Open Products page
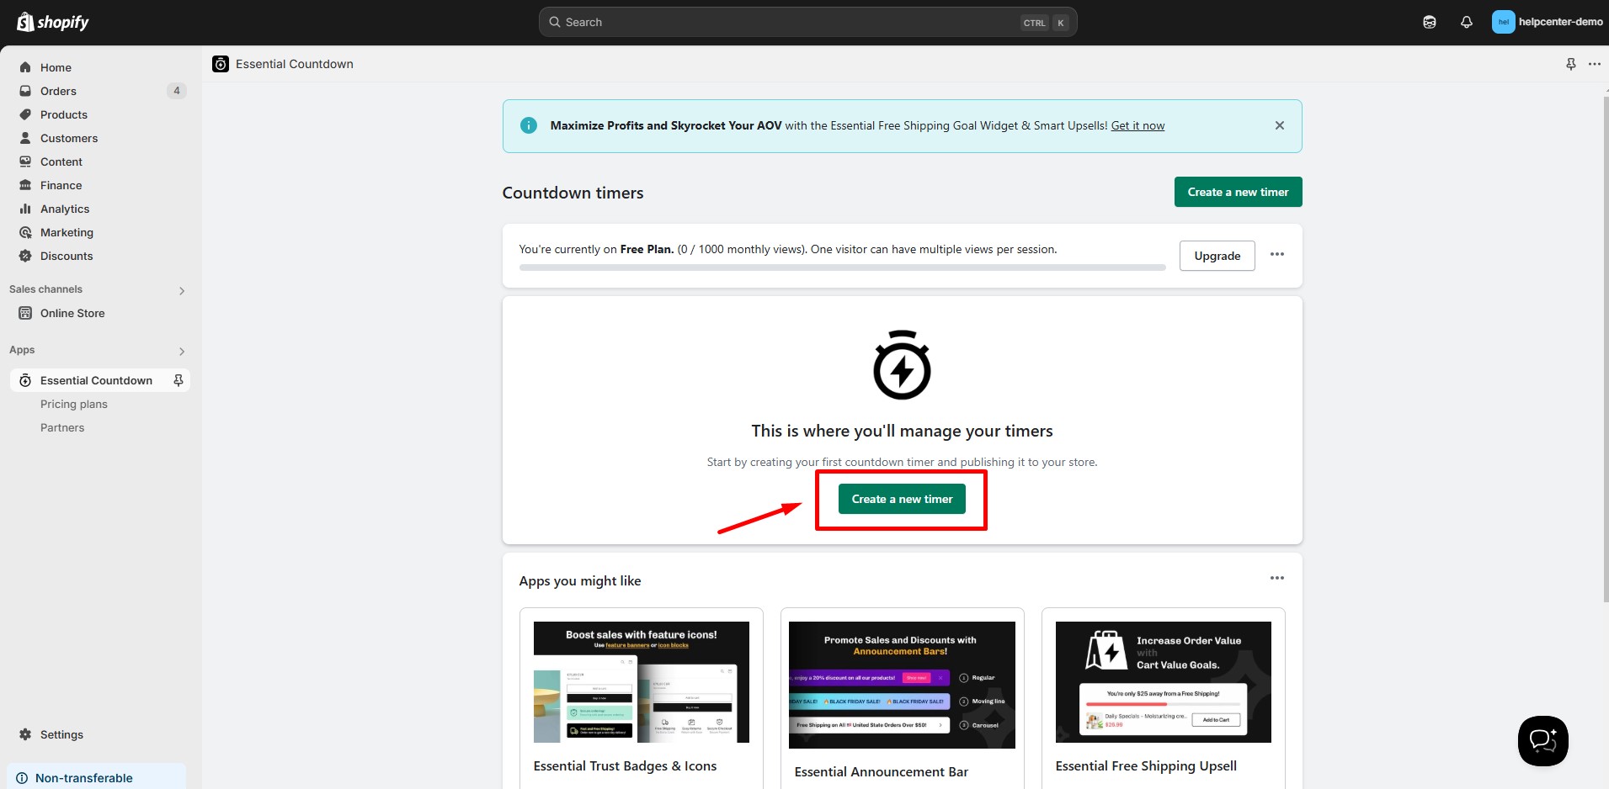Viewport: 1609px width, 789px height. (x=64, y=114)
